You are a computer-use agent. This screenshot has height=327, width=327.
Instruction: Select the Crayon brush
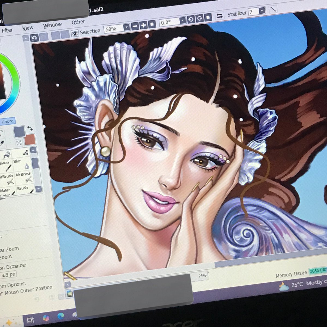[6, 166]
